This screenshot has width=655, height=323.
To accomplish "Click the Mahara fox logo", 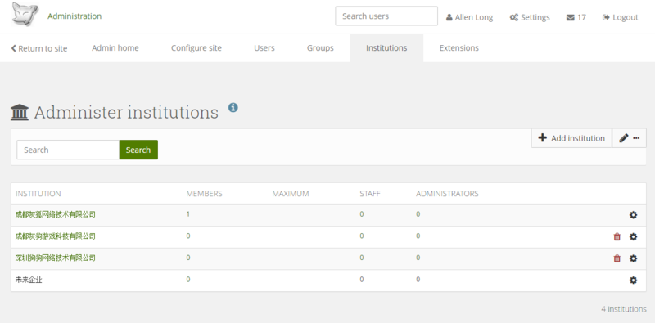I will [x=25, y=14].
